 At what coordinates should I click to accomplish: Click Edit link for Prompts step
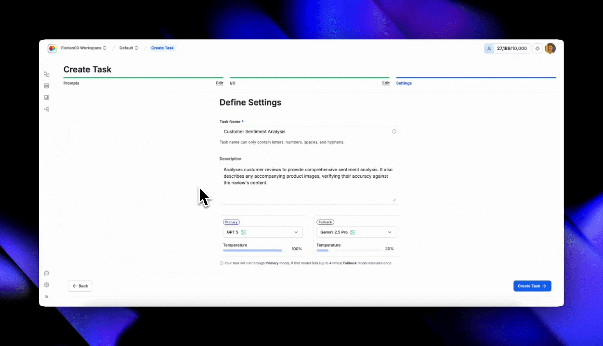(220, 83)
